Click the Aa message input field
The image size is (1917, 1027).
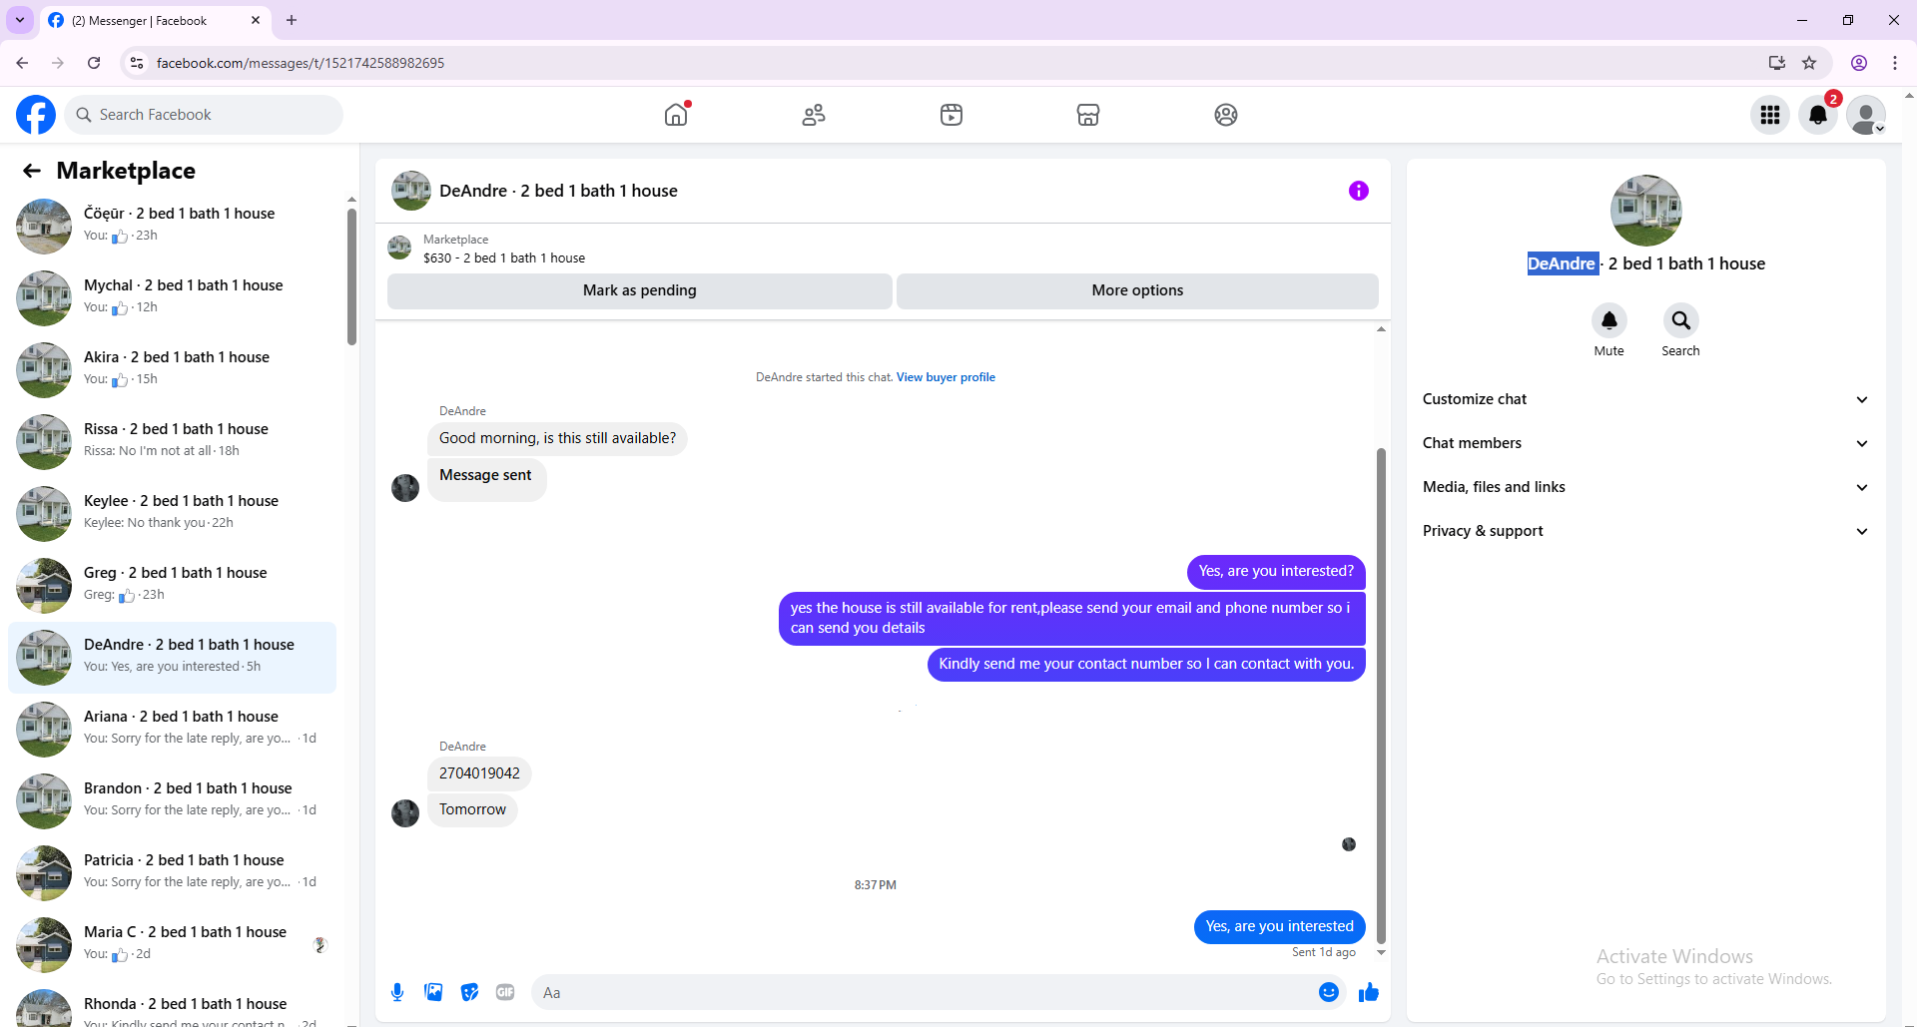(x=924, y=992)
